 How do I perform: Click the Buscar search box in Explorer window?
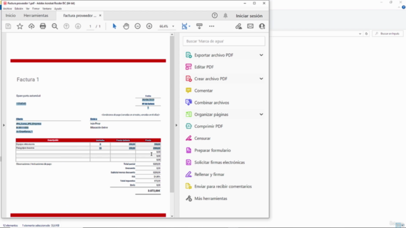pos(388,34)
